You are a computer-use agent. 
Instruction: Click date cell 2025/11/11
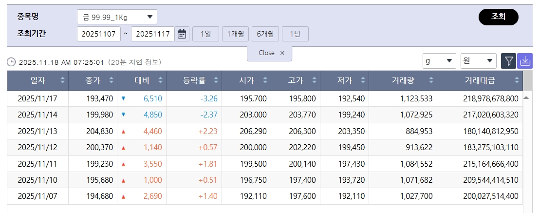coord(37,164)
